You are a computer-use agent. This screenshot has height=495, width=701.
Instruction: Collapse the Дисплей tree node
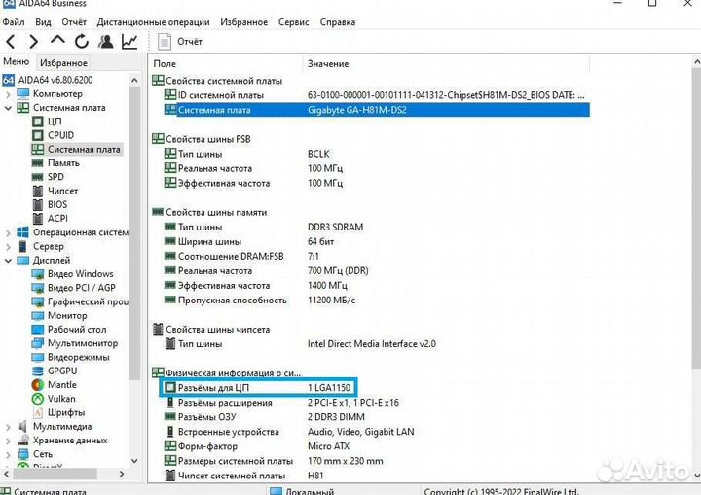point(8,260)
